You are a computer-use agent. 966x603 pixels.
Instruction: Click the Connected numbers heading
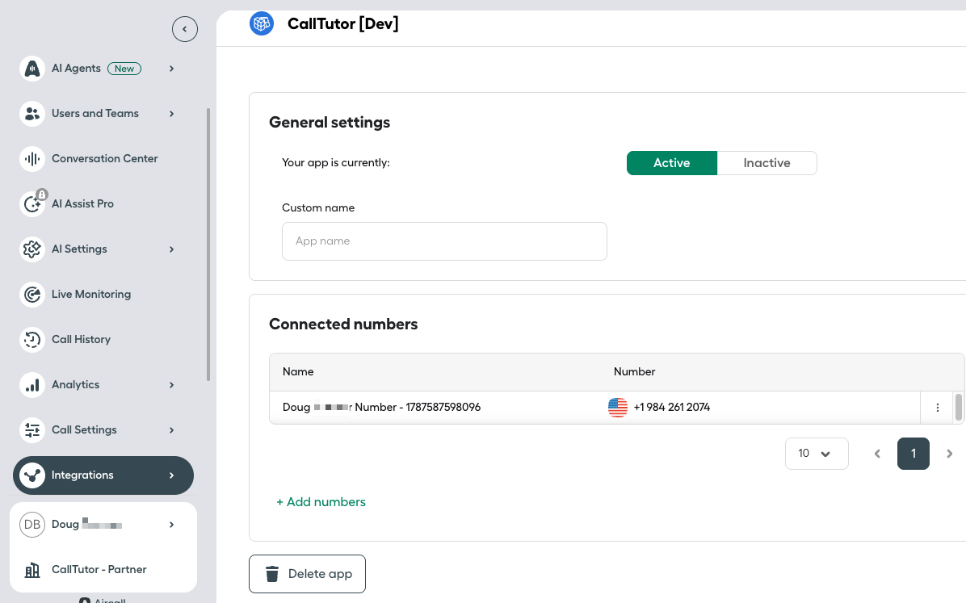point(343,325)
